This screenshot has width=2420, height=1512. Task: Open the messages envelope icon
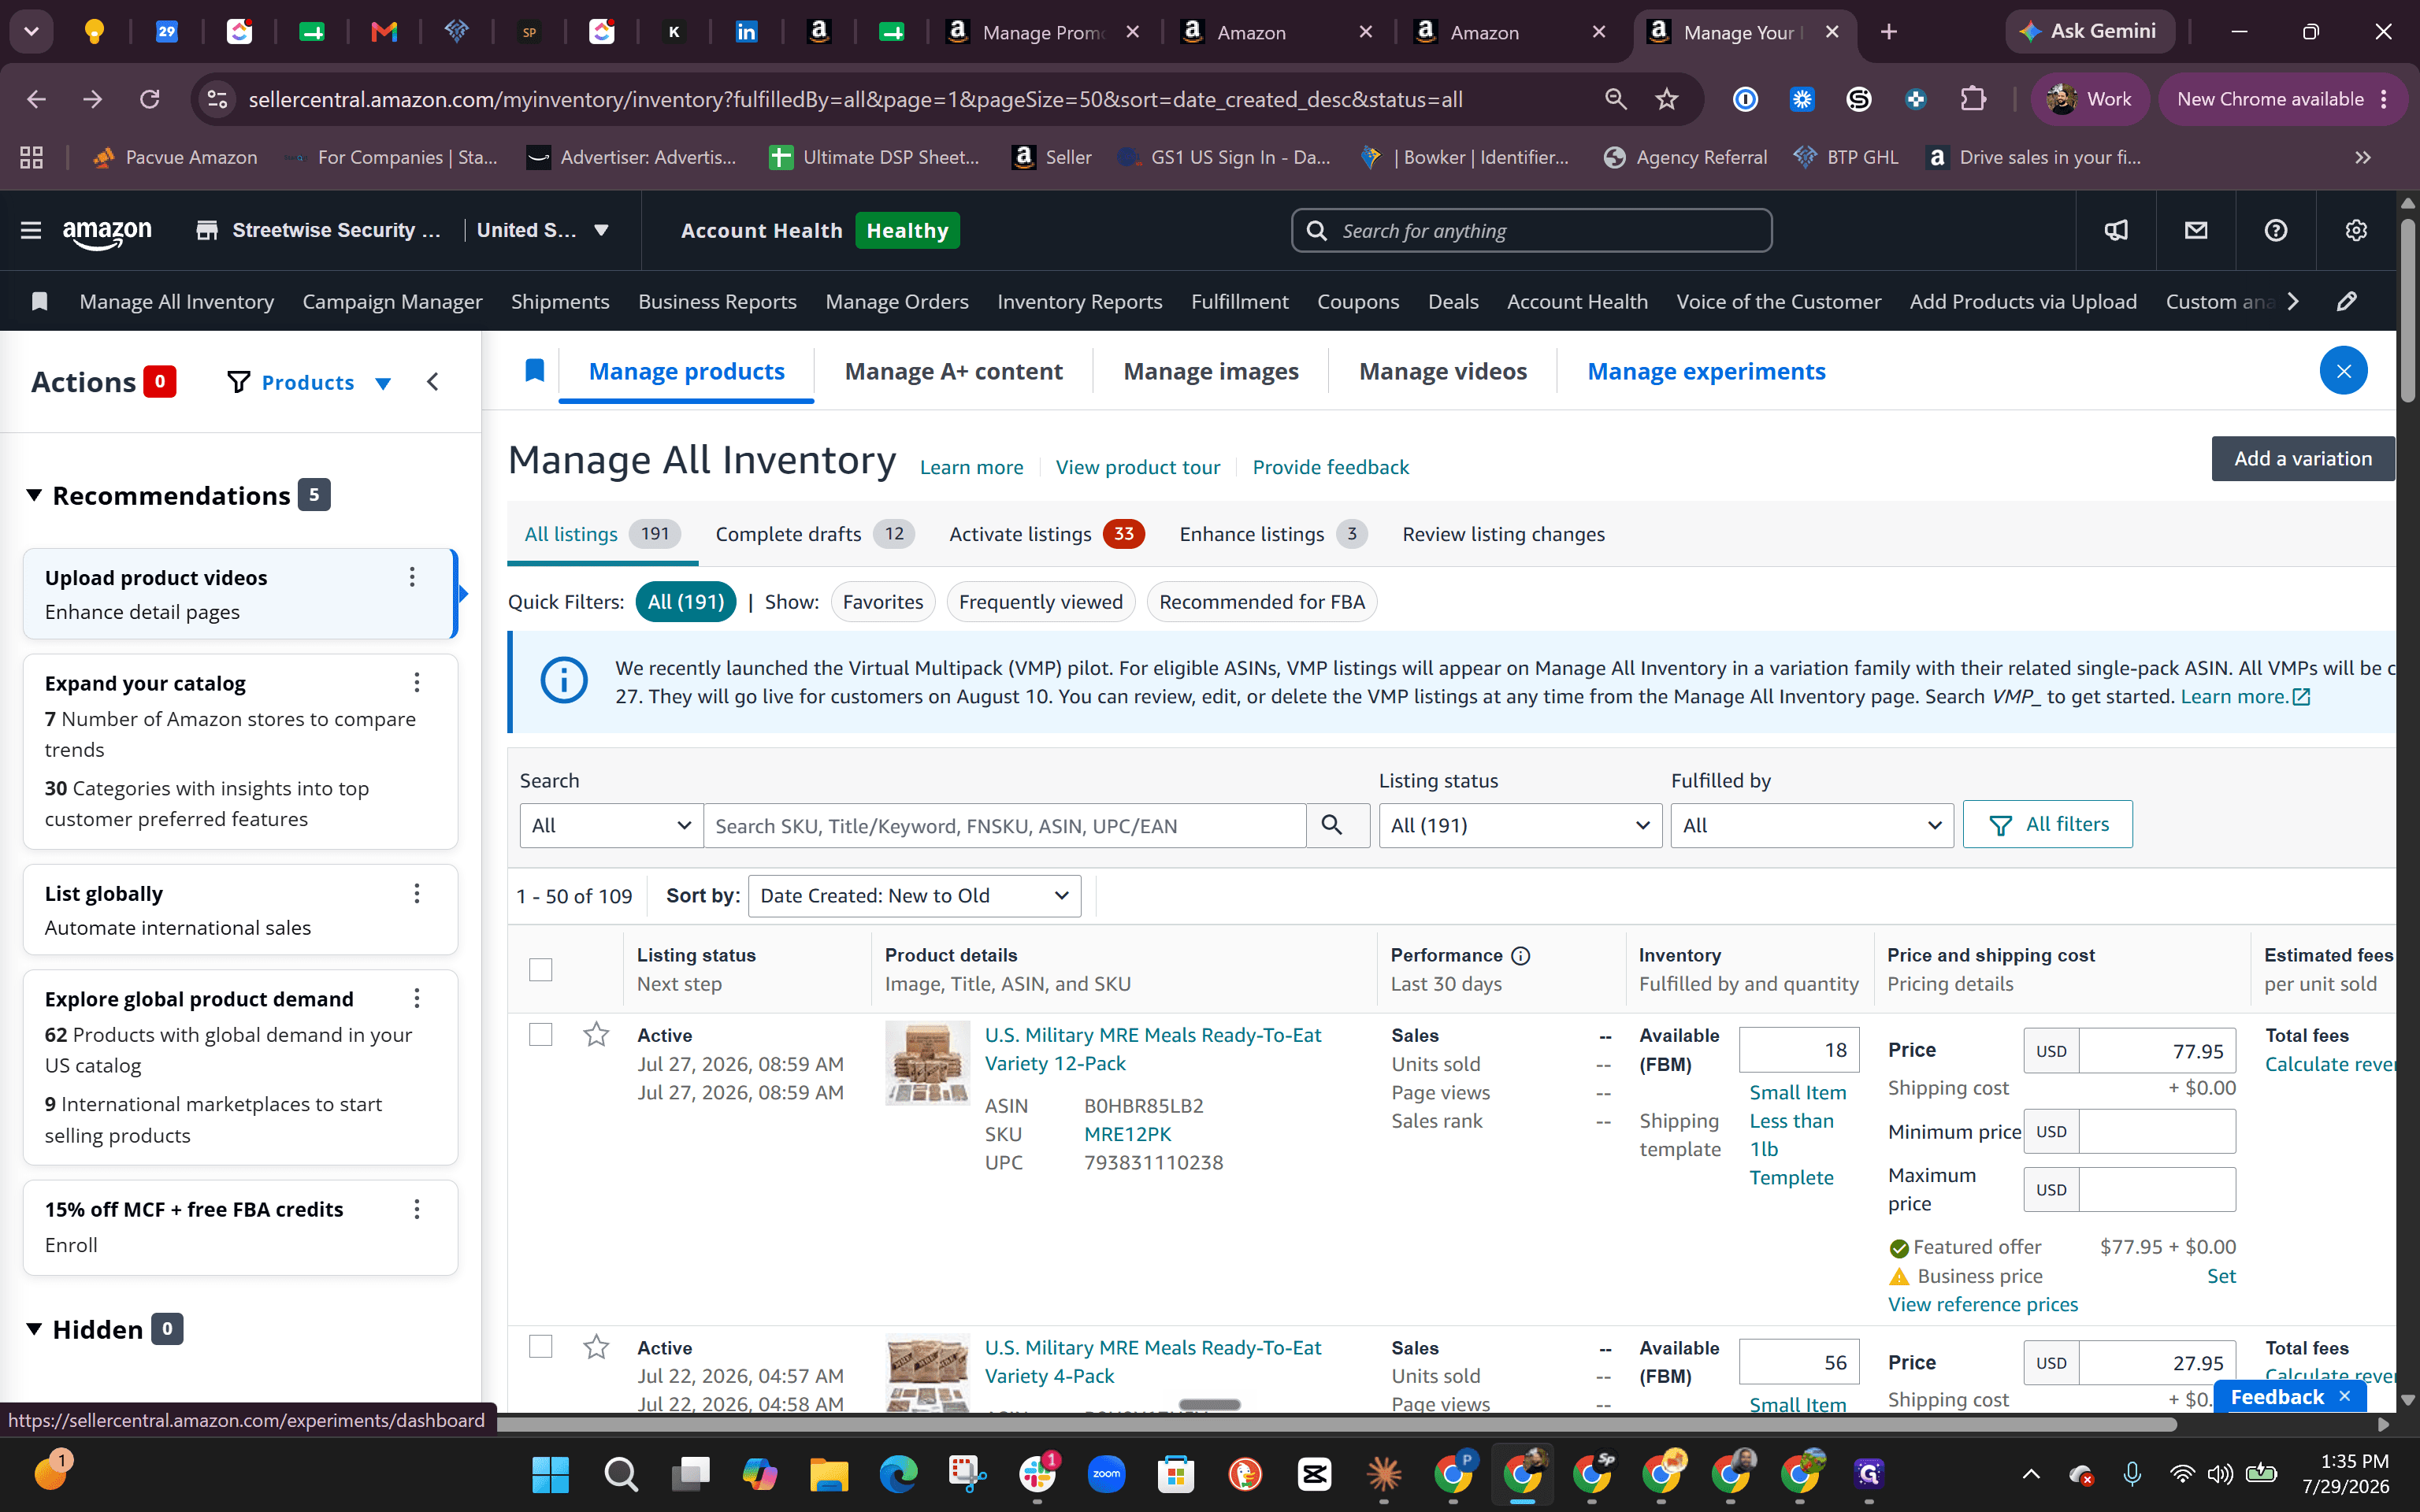(2196, 231)
